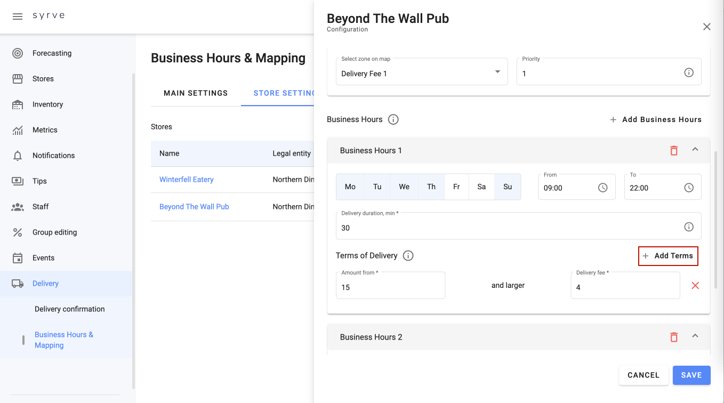Deselect Monday in the day selector
This screenshot has height=403, width=724.
[x=350, y=187]
